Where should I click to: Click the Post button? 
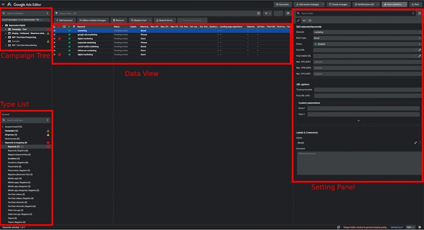(415, 4)
